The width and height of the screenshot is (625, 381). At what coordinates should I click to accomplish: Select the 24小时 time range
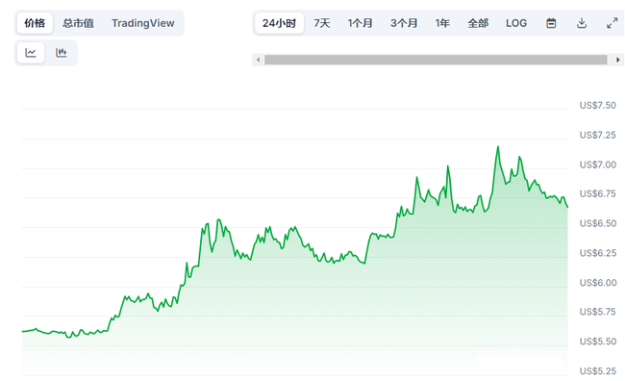coord(279,23)
